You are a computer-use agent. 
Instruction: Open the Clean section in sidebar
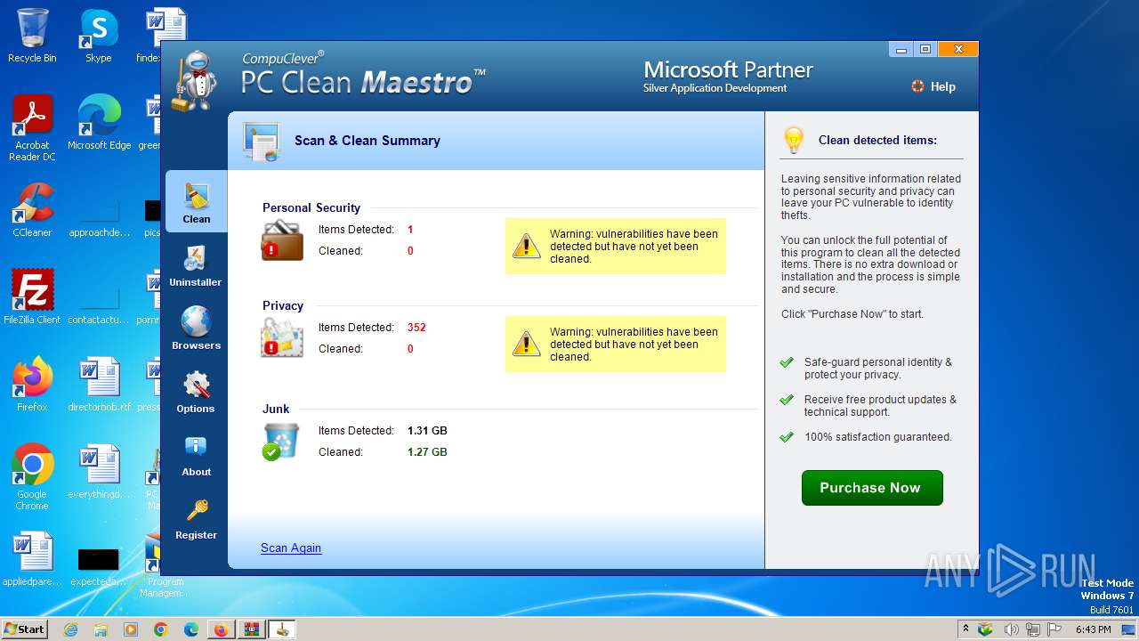pos(197,202)
